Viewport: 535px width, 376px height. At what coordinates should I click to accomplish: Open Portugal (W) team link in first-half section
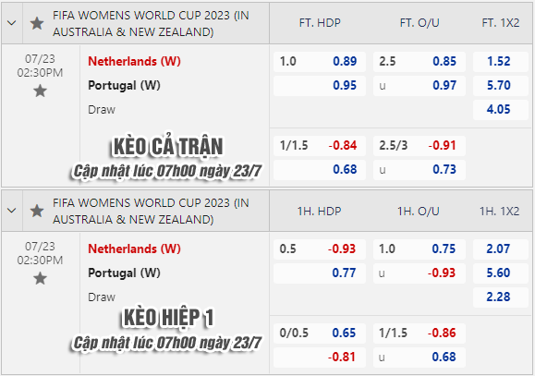click(124, 273)
